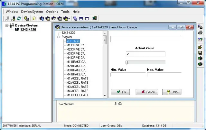Open the Tools menu
206x130 pixels.
[65, 12]
